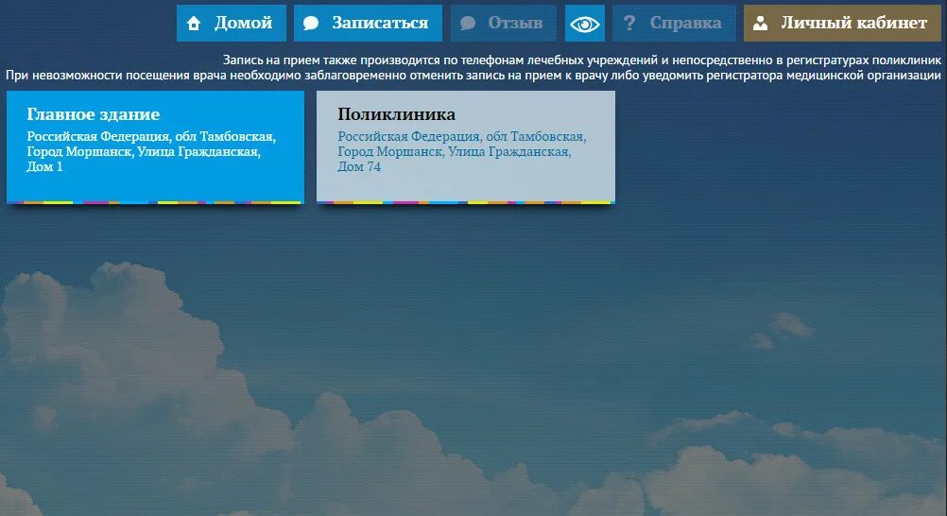
Task: Click the house icon on the Домой button
Action: 193,24
